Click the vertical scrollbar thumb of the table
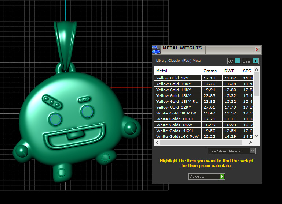The image size is (282, 204). click(x=257, y=84)
